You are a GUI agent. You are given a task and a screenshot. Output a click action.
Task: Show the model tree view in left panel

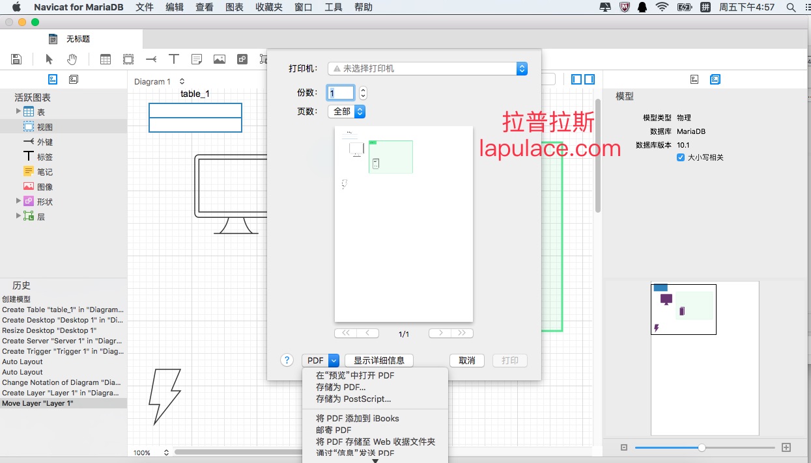tap(74, 79)
